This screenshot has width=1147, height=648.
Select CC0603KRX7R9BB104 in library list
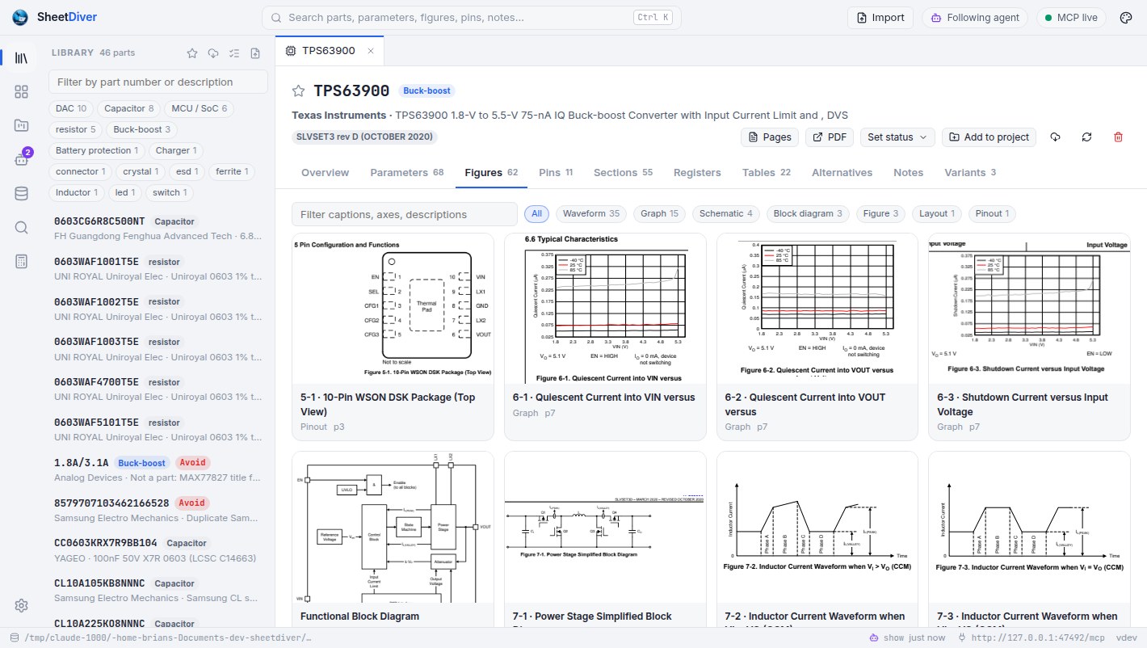coord(158,550)
